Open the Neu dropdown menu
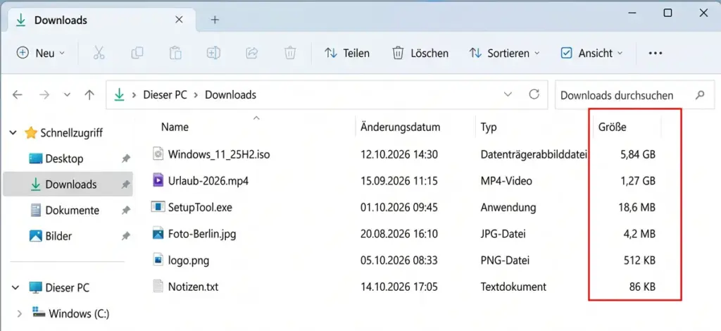The width and height of the screenshot is (721, 331). coord(41,54)
